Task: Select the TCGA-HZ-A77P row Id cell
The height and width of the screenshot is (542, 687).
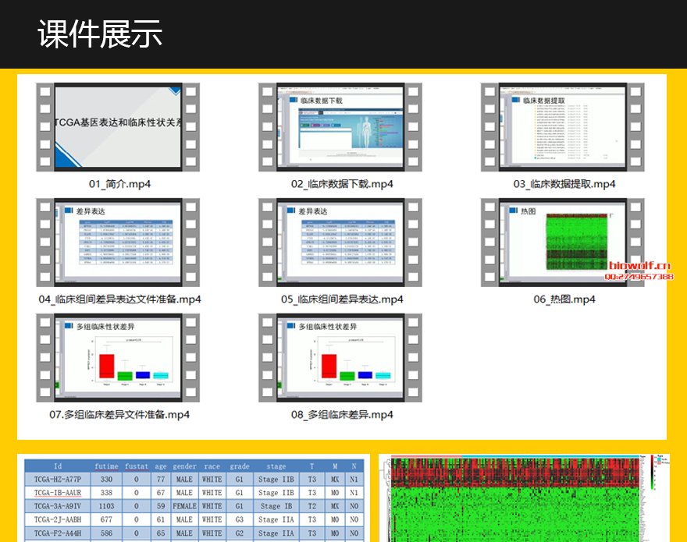Action: (x=58, y=480)
